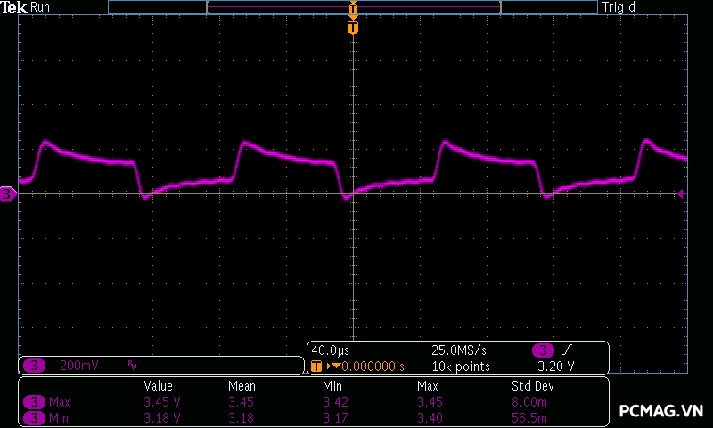Screen dimensions: 713x428
Task: Click the orange T delay icon in readout
Action: (x=316, y=366)
